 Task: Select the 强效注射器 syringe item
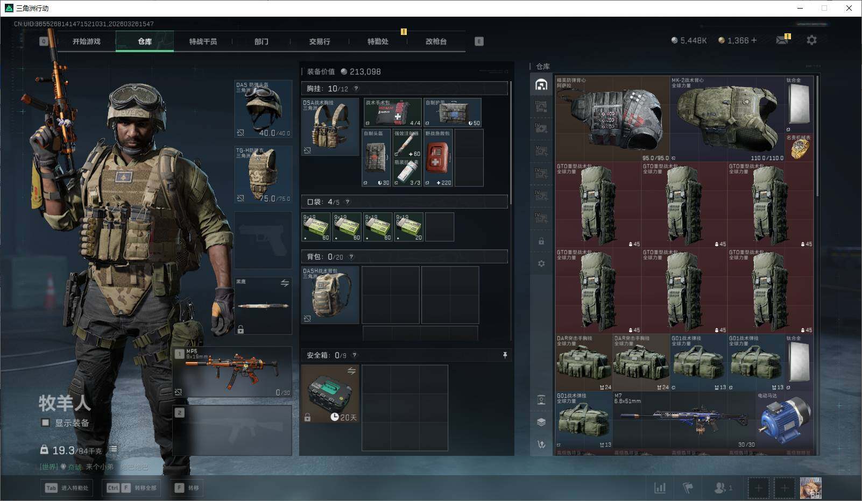pos(407,143)
